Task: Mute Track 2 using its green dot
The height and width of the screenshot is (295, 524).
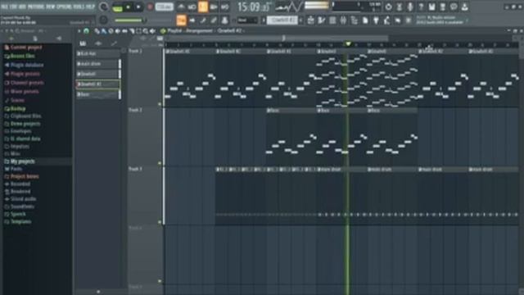Action: point(160,163)
